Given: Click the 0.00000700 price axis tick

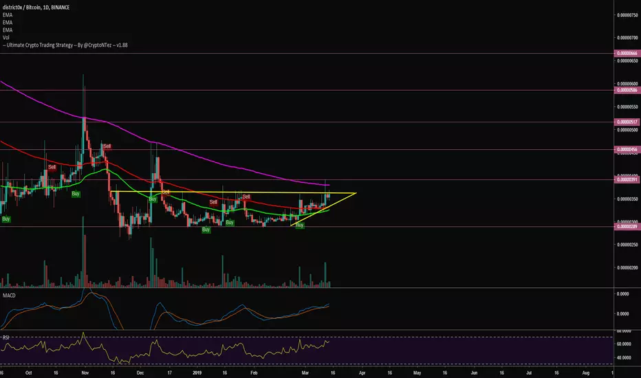Looking at the screenshot, I should coord(627,38).
